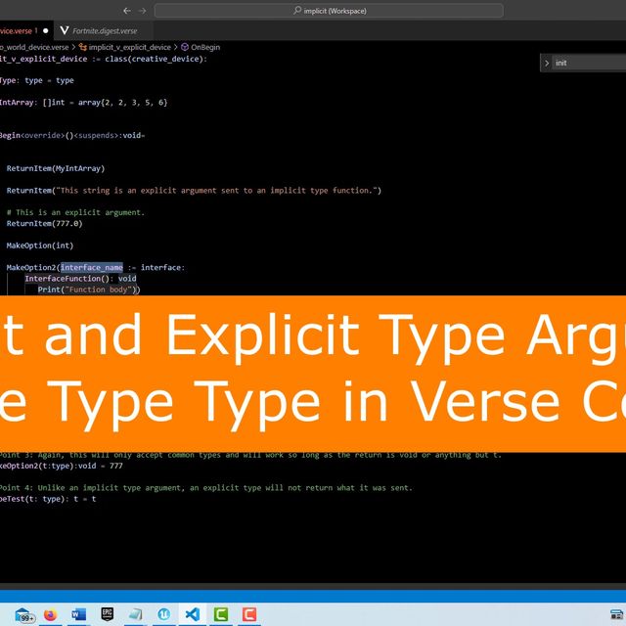This screenshot has width=626, height=626.
Task: Click the 'ReturnItem(777.0)' call
Action: click(x=44, y=223)
